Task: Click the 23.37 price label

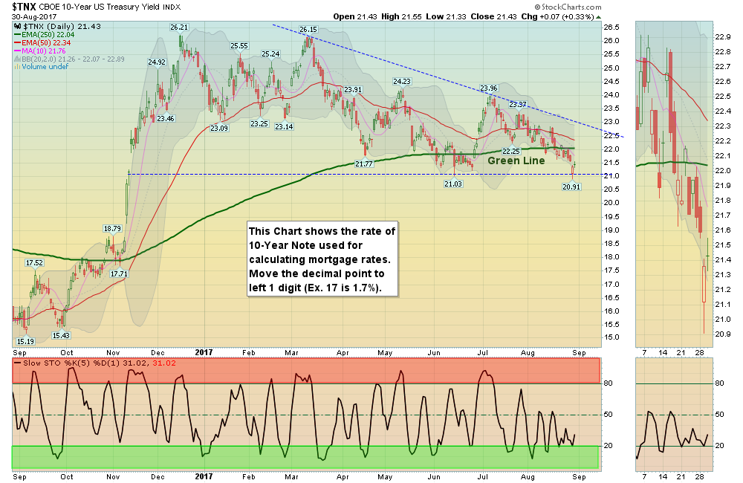Action: pyautogui.click(x=518, y=104)
